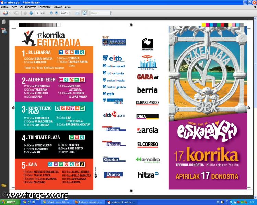Click the radioeuskadi logo
Viewport: 257px width, 205px height.
114,66
